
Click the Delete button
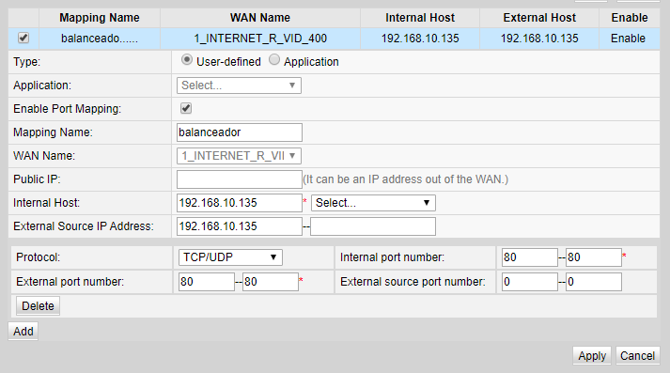click(38, 306)
